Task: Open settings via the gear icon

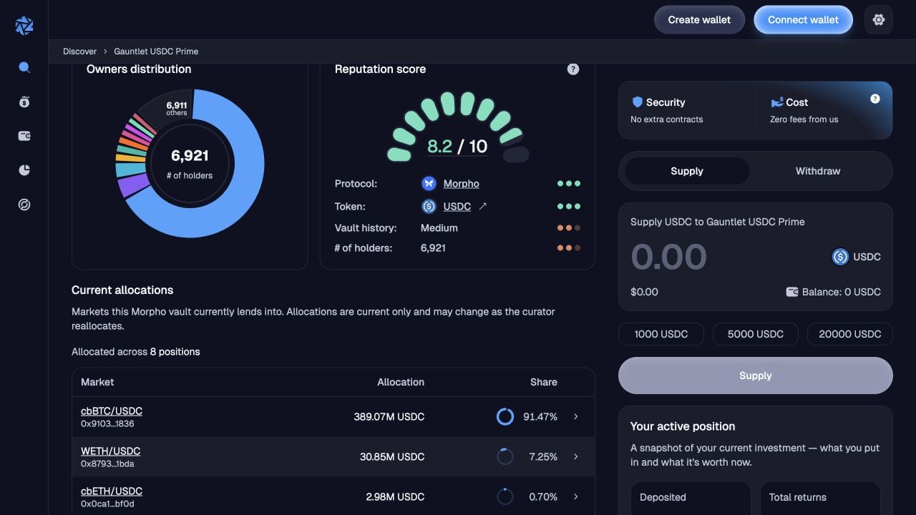Action: [x=879, y=20]
